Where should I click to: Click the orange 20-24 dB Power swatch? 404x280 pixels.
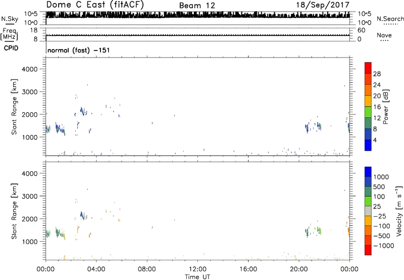pos(368,90)
